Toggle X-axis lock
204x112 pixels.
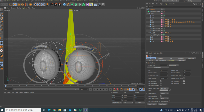35,5
